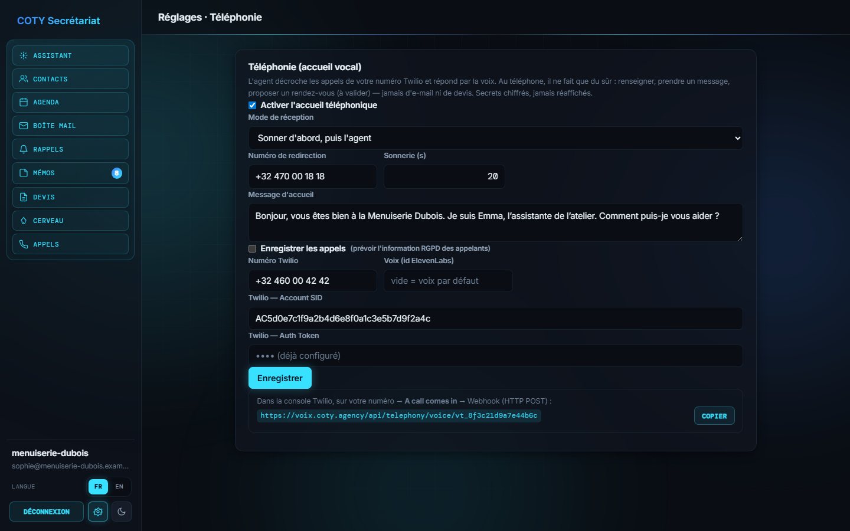The height and width of the screenshot is (531, 850).
Task: Open the Assistant menu item
Action: click(70, 55)
